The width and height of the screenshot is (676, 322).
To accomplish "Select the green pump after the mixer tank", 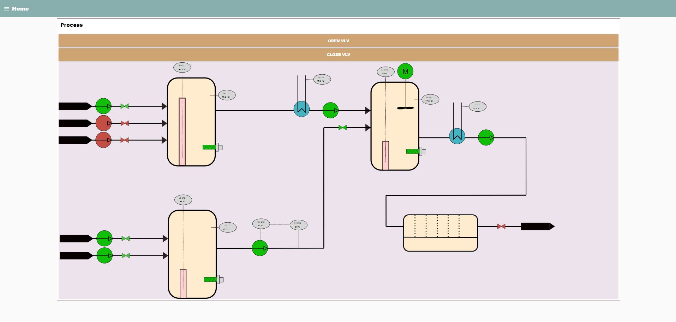I will pyautogui.click(x=486, y=137).
